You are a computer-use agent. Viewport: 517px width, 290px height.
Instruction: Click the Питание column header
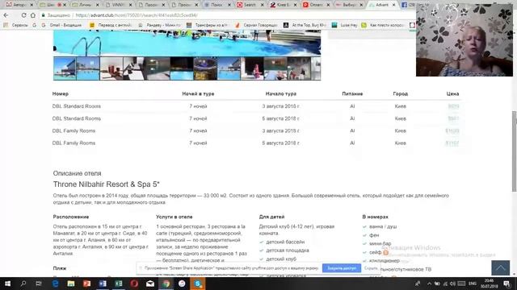[x=352, y=93]
